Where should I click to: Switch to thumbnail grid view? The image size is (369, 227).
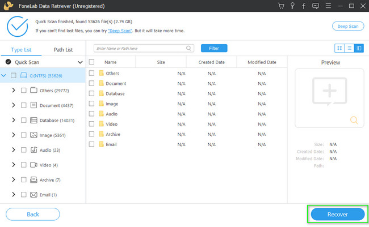pyautogui.click(x=339, y=48)
